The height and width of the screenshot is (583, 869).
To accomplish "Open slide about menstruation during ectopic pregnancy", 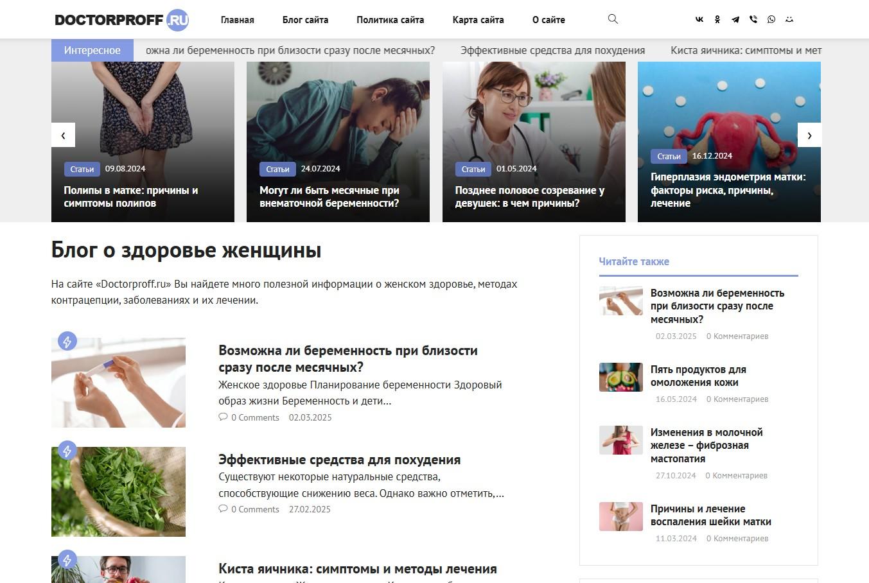I will pos(329,196).
